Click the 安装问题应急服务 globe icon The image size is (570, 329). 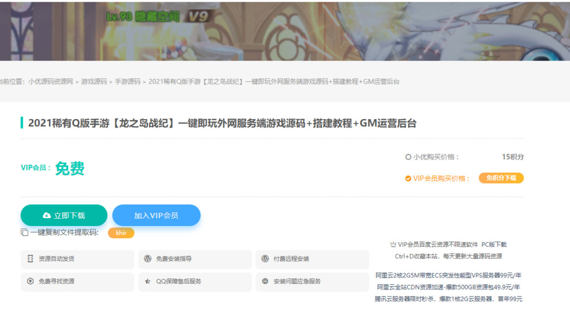coord(265,281)
